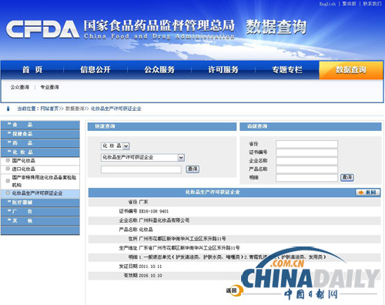This screenshot has width=385, height=305.
Task: Open the 广告 sidebar category
Action: [x=40, y=212]
